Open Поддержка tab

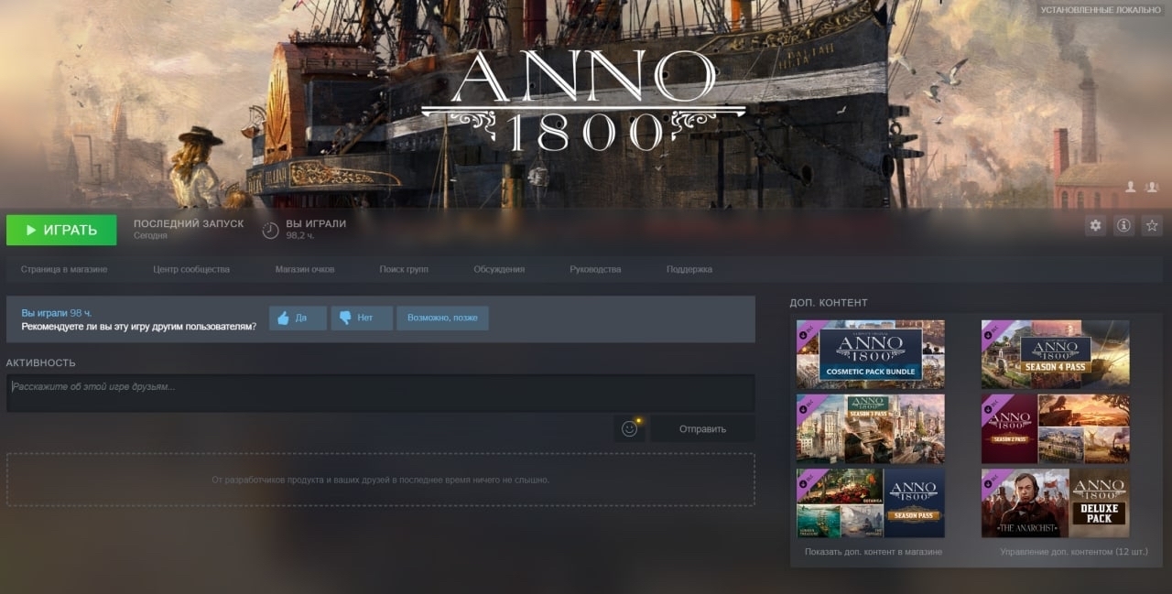(689, 269)
